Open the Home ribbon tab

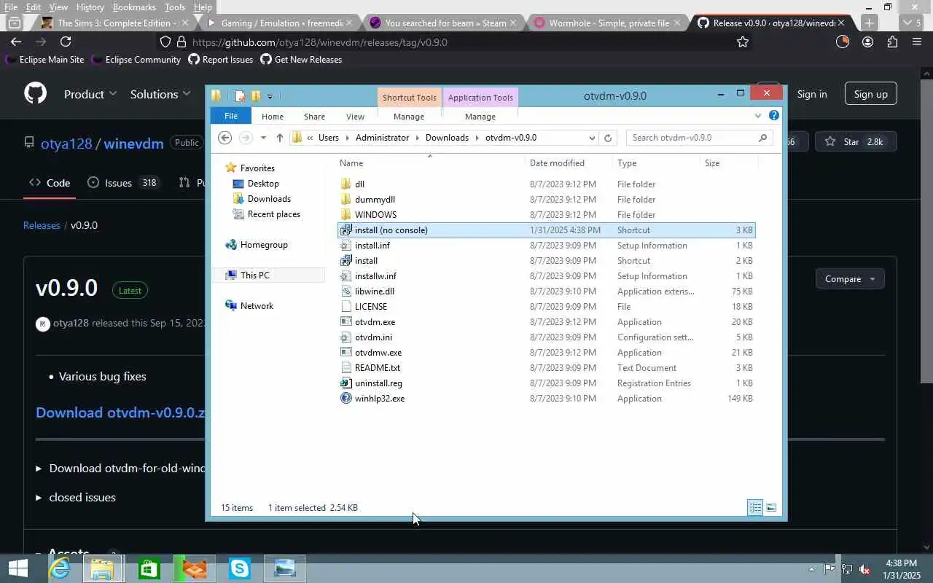(x=272, y=117)
